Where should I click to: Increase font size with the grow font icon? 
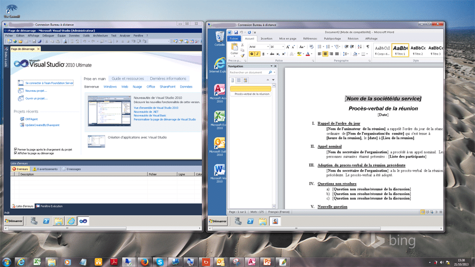tap(288, 46)
